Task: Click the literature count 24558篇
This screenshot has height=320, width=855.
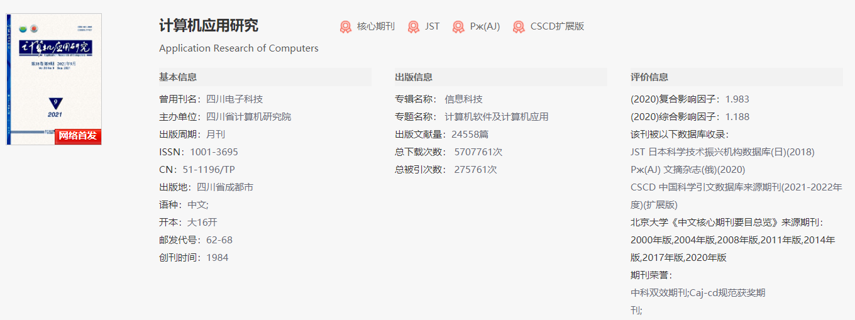Action: click(470, 135)
